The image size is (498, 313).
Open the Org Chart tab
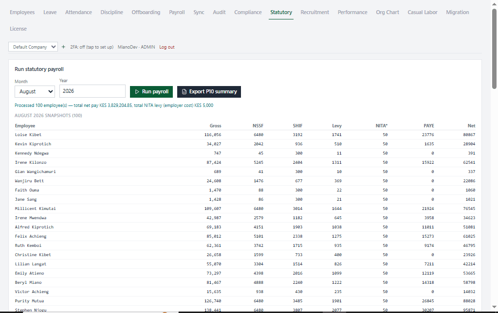click(x=387, y=12)
